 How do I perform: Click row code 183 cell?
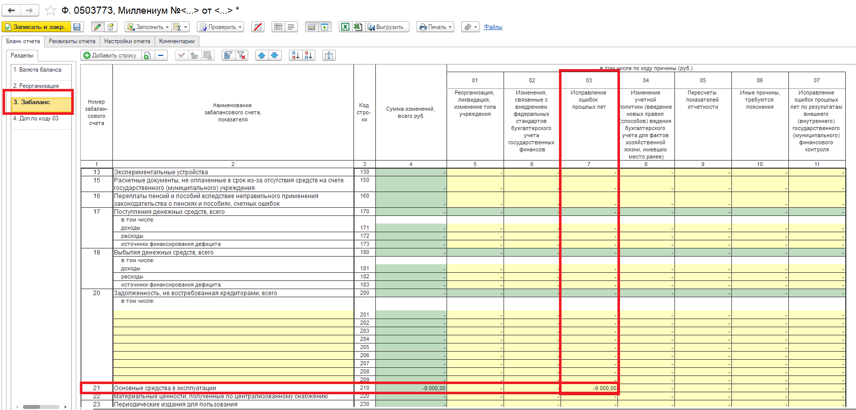click(365, 285)
